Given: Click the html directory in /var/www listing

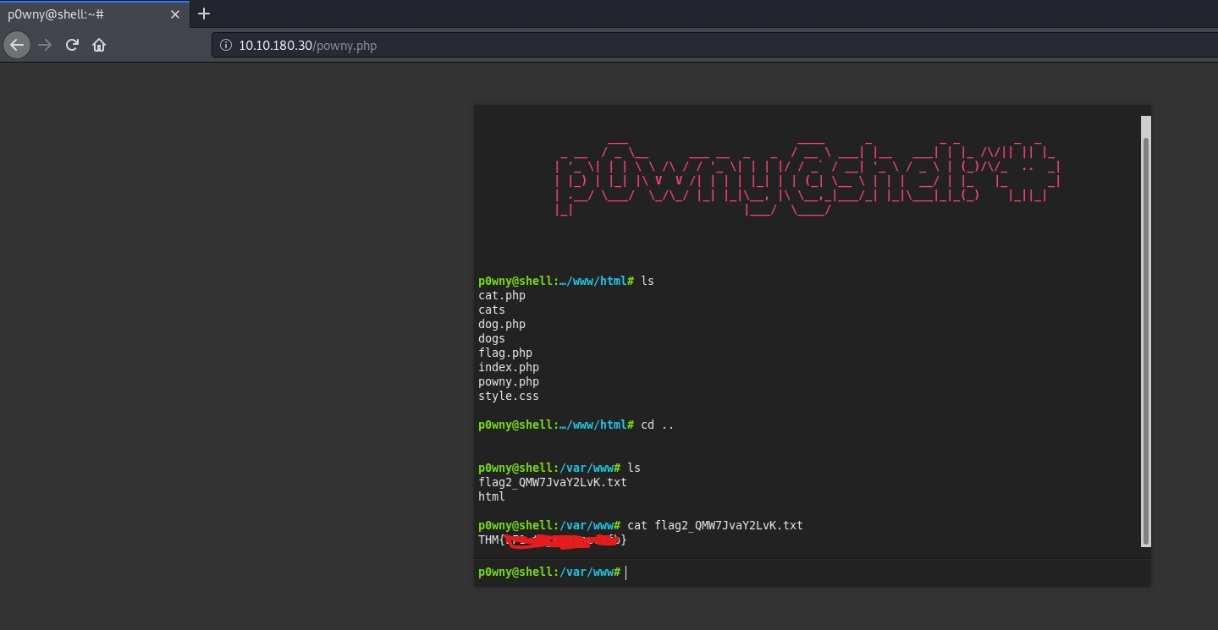Looking at the screenshot, I should pyautogui.click(x=492, y=496).
